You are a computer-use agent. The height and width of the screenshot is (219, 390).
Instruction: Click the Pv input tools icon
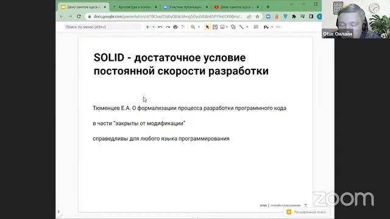point(266,27)
